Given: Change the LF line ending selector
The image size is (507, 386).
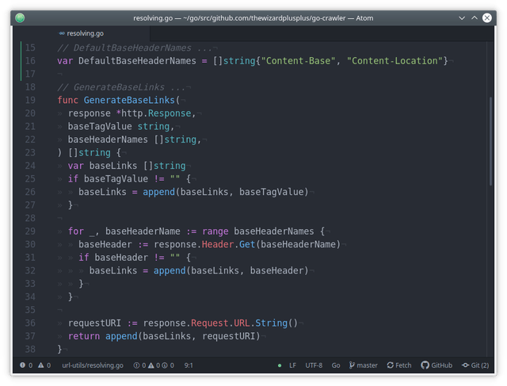Looking at the screenshot, I should click(292, 365).
